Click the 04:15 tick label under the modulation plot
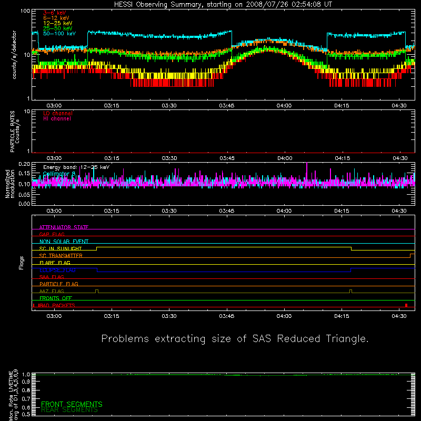Screen dimensions: 421x421 coord(342,211)
